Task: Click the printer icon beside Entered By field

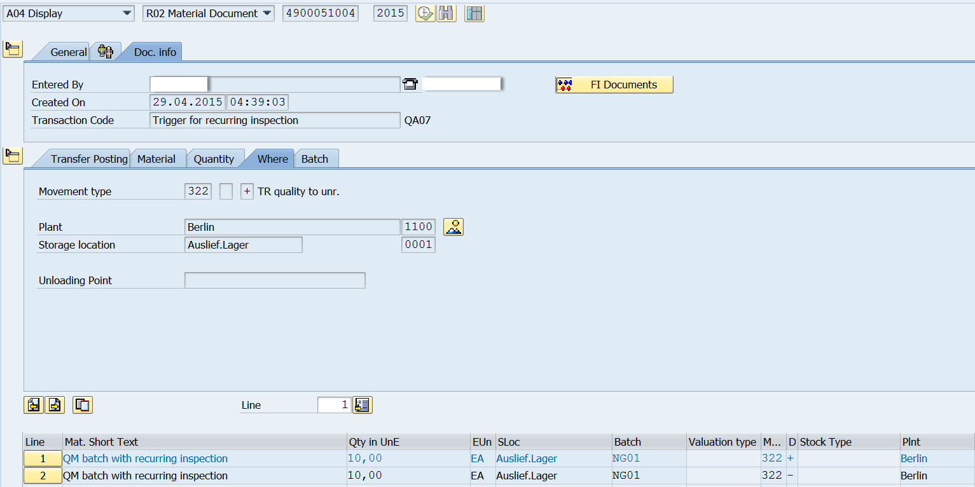Action: [410, 83]
